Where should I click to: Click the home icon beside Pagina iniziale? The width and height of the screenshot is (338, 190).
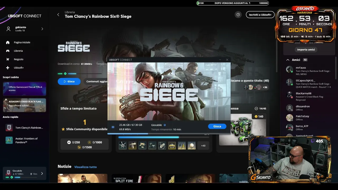click(8, 42)
